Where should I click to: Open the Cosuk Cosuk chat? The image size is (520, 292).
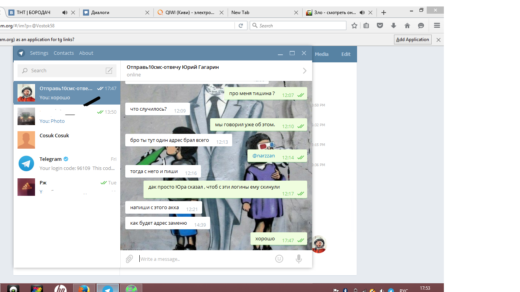[x=67, y=140]
